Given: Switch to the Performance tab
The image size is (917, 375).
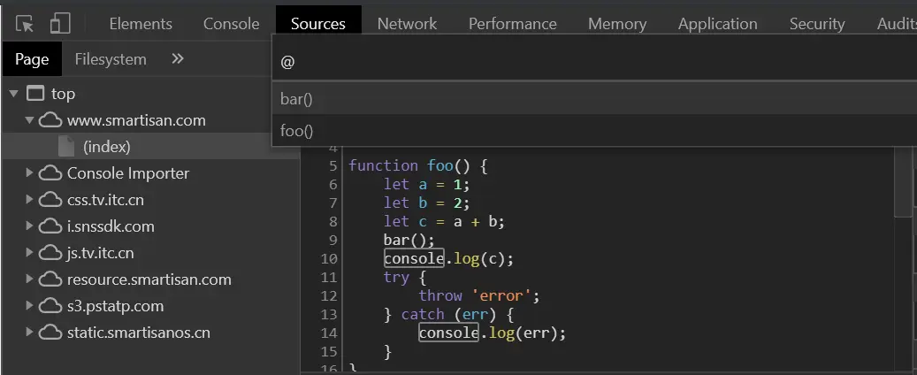Looking at the screenshot, I should (x=512, y=24).
